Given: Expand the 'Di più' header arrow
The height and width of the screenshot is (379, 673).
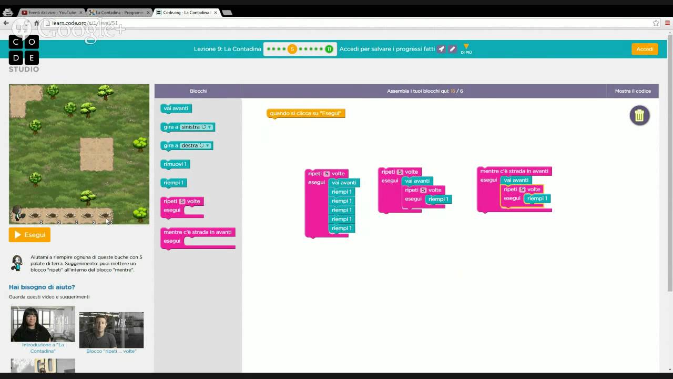Looking at the screenshot, I should tap(466, 48).
